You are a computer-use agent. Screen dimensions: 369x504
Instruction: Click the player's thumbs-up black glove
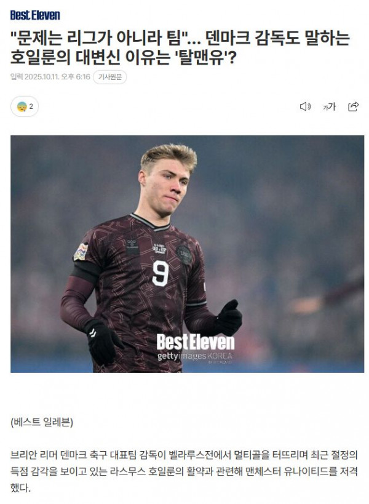228,318
